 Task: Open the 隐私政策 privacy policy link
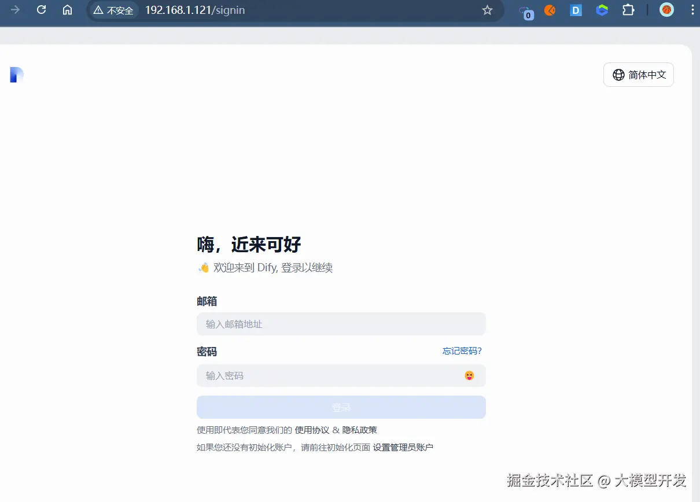coord(359,430)
